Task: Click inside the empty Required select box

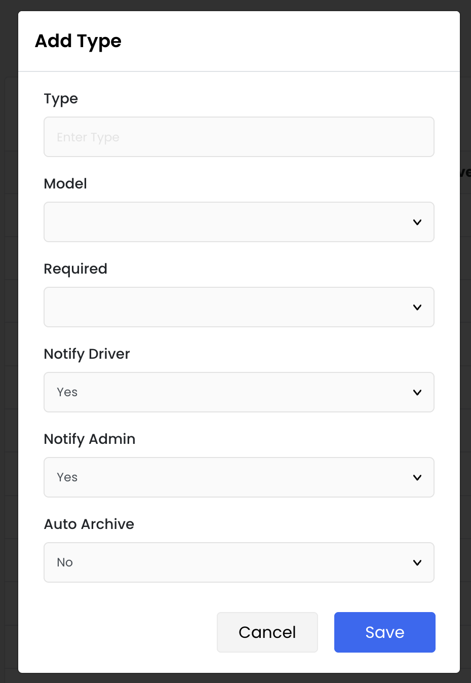Action: coord(228,307)
